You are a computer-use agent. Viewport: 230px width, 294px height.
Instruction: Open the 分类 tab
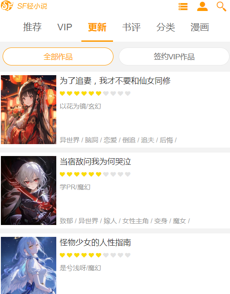coord(166,27)
